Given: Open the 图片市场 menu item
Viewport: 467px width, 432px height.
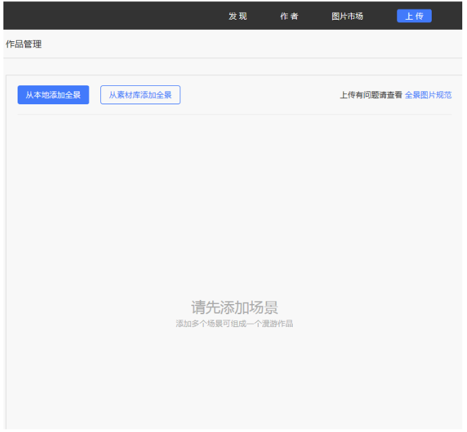Looking at the screenshot, I should pyautogui.click(x=347, y=16).
